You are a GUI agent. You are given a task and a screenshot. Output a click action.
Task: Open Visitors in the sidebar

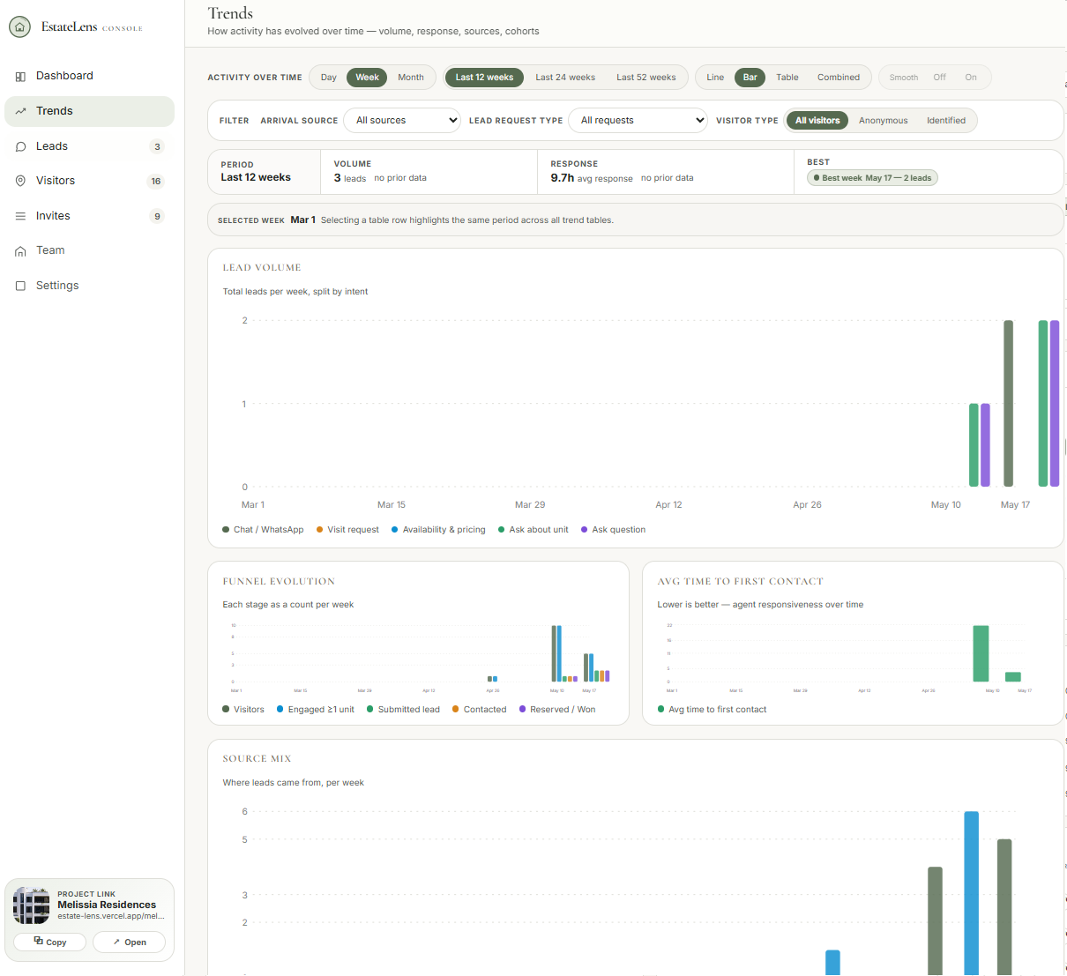pyautogui.click(x=89, y=181)
